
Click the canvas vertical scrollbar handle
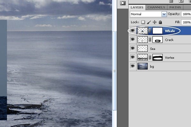coord(114,71)
